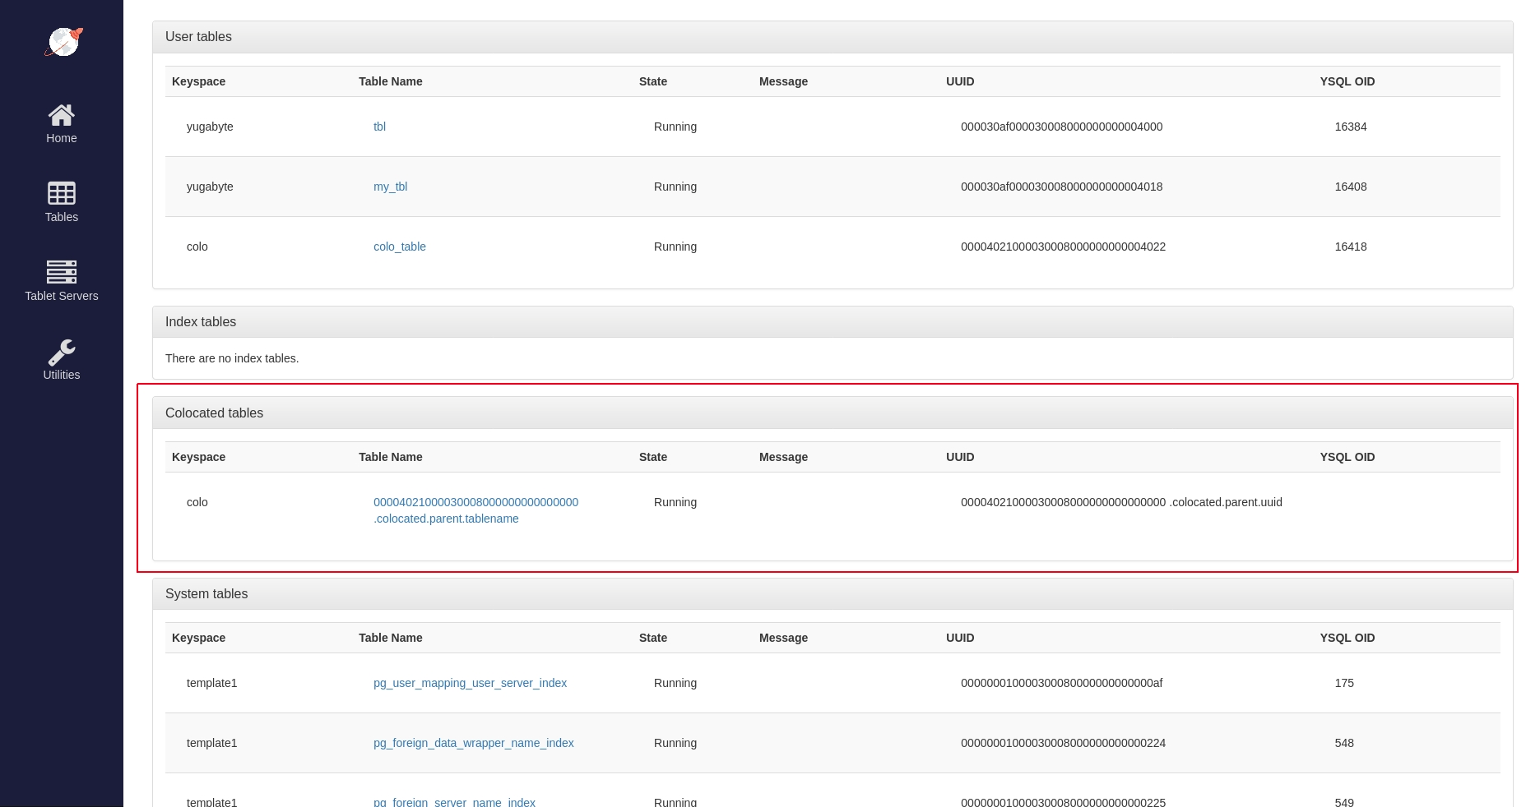Click keyspace colo in colo_table row
The width and height of the screenshot is (1526, 807).
point(197,247)
